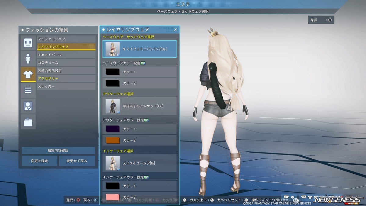This screenshot has width=366, height=206.
Task: Open アクセサリー menu entry
Action: pos(66,79)
